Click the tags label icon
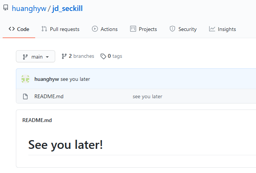256x173 pixels. (103, 56)
